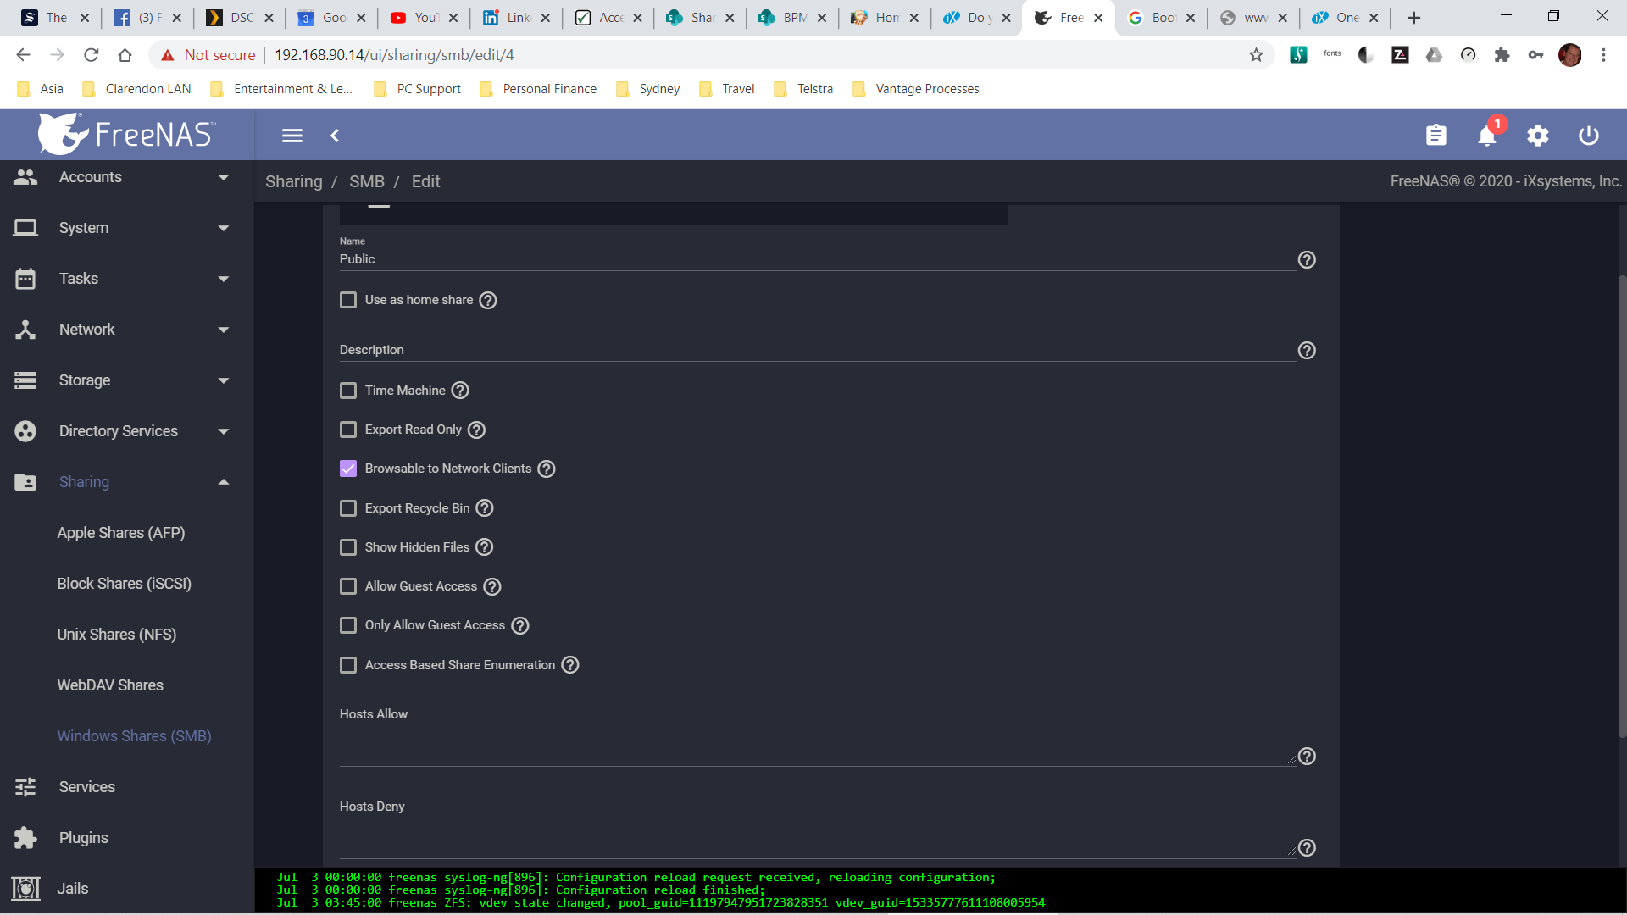Open the settings gear menu

[x=1538, y=136]
